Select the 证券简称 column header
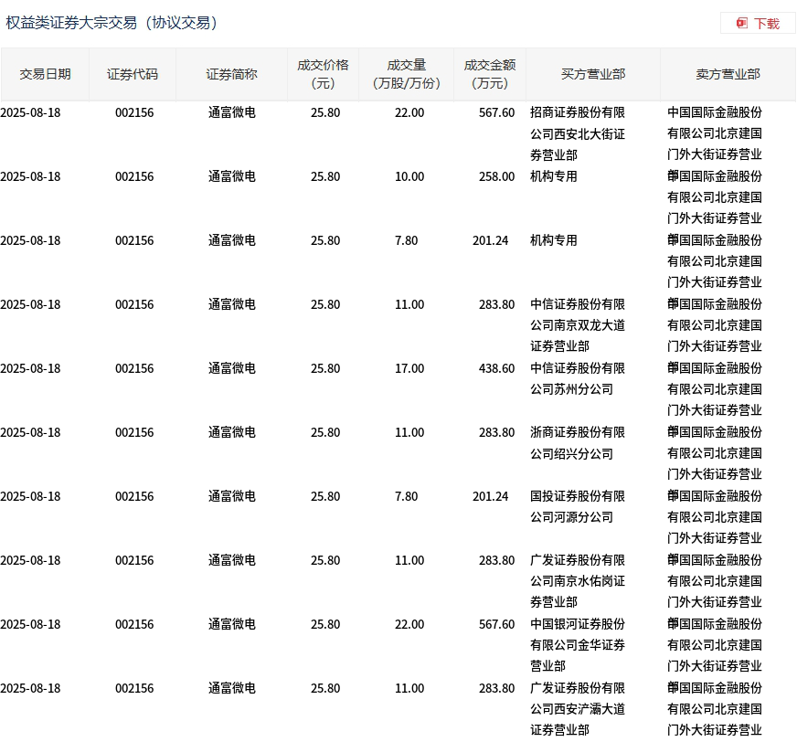The image size is (797, 742). click(x=231, y=74)
